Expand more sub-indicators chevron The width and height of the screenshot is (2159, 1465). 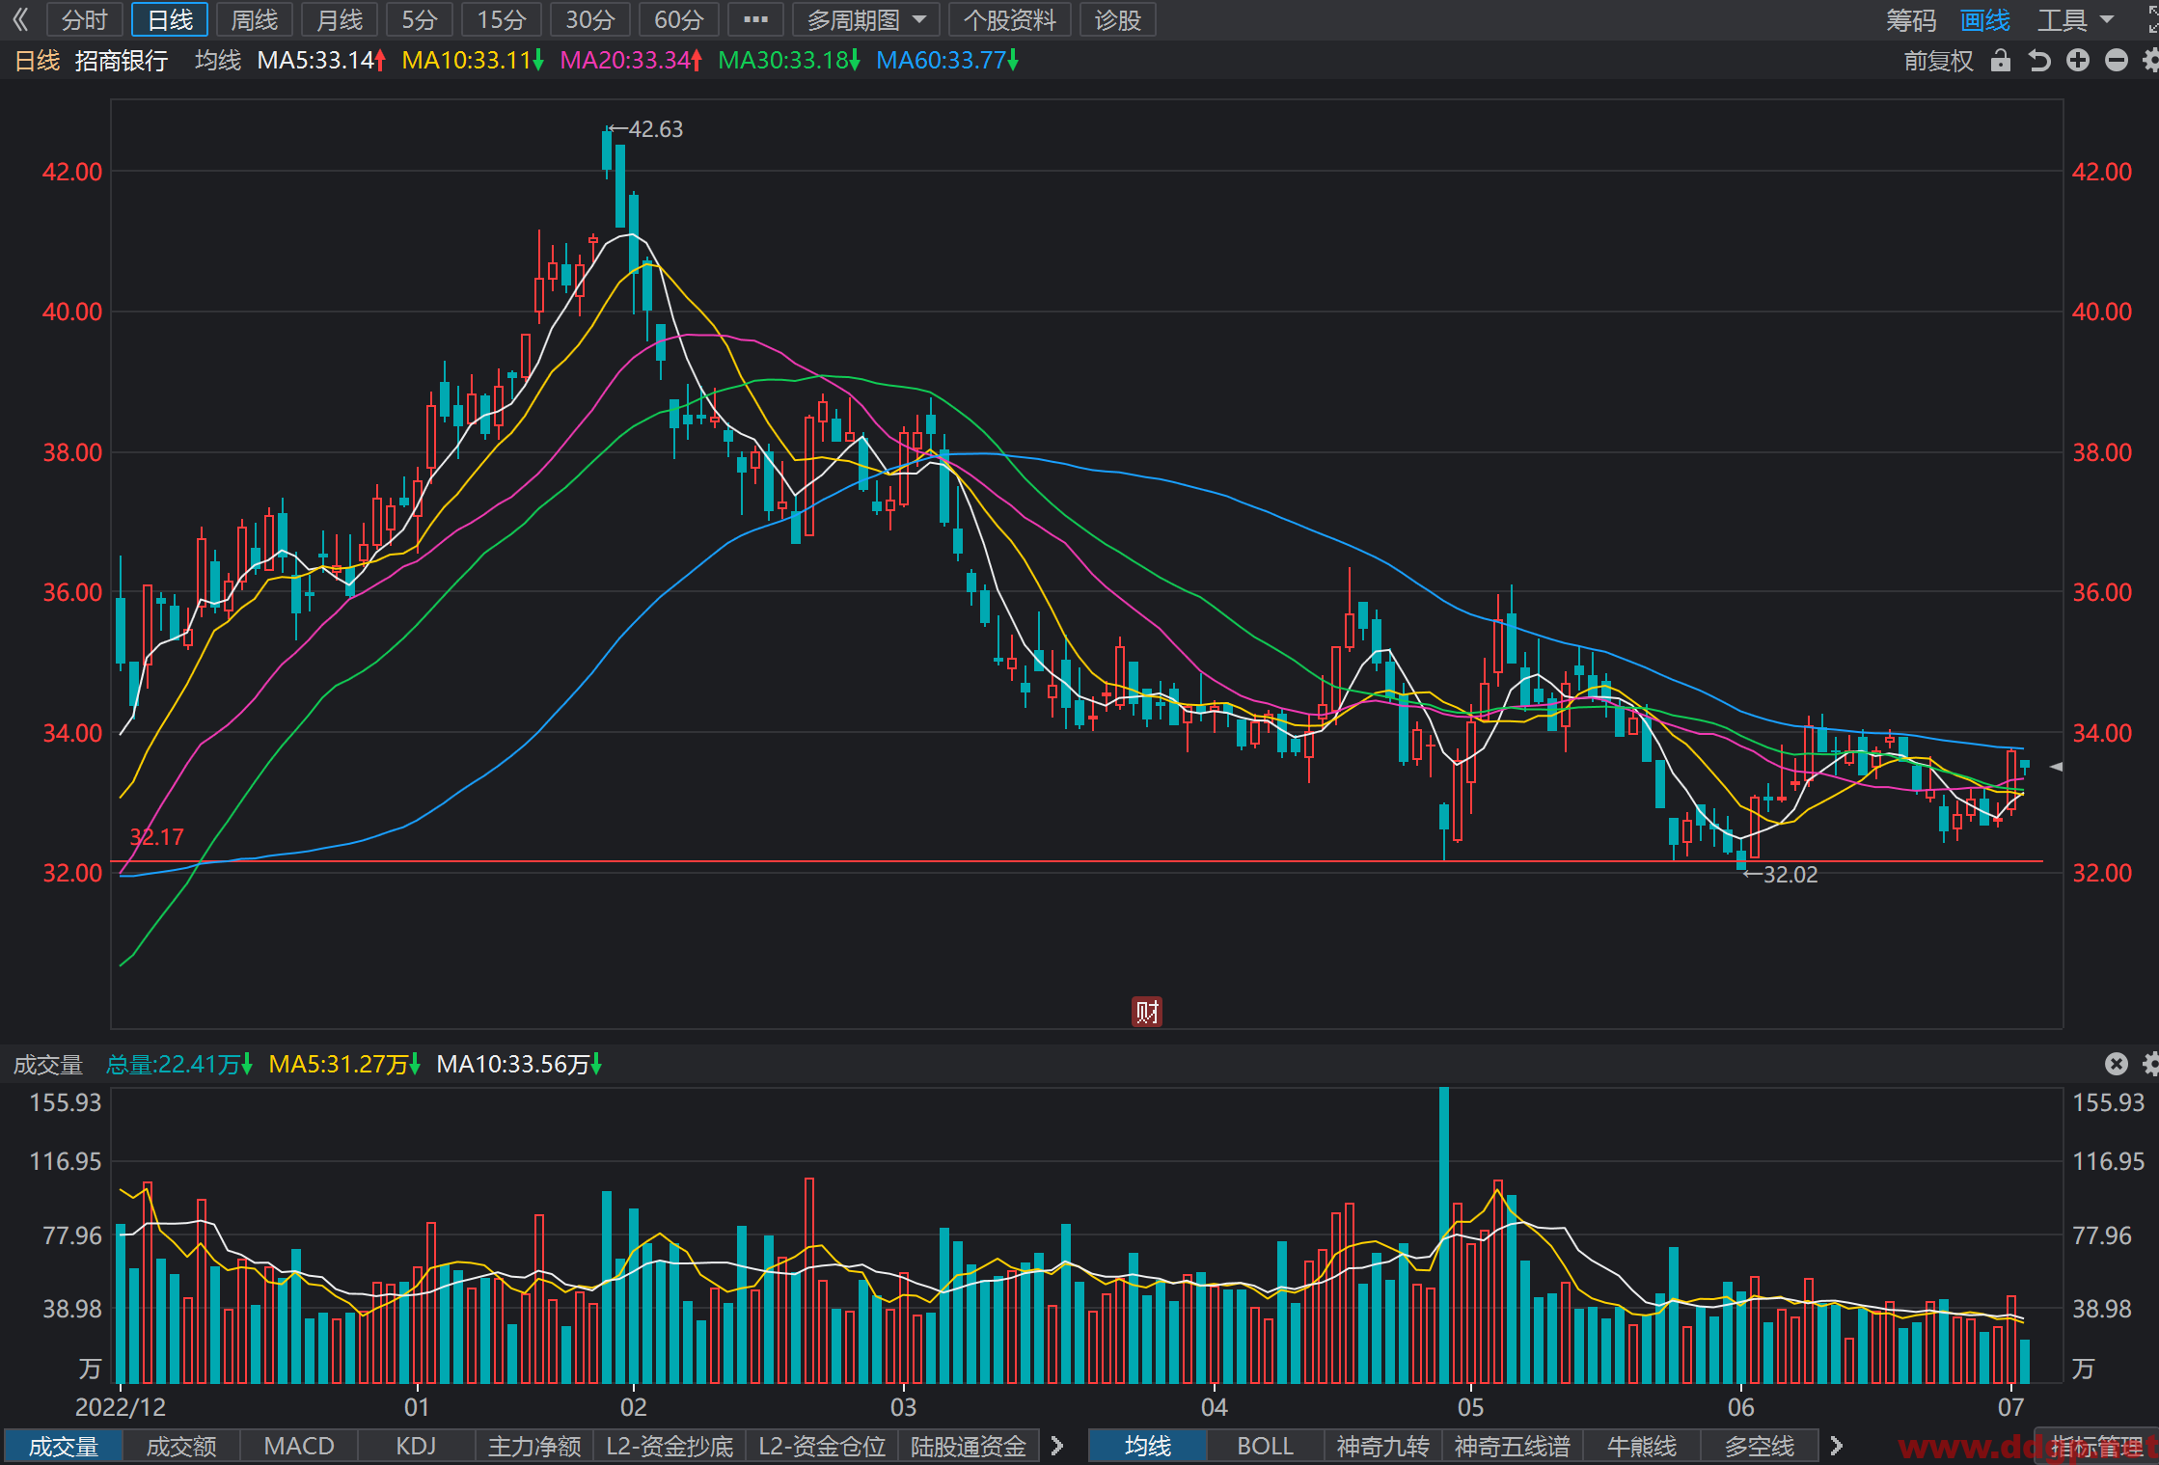tap(1057, 1446)
